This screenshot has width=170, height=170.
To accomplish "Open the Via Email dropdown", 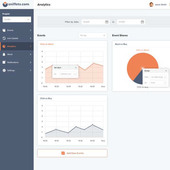I will point(158,83).
